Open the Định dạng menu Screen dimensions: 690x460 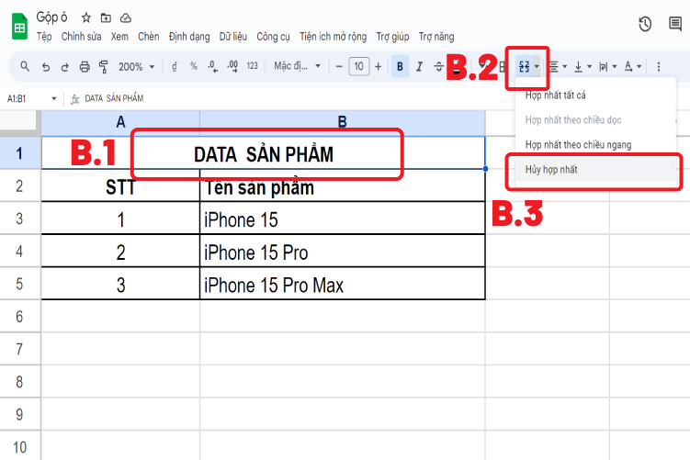click(x=189, y=37)
